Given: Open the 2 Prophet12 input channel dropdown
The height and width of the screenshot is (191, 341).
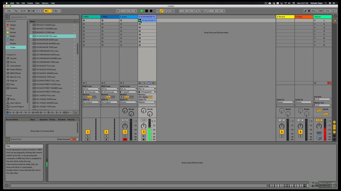Looking at the screenshot, I should pos(147,92).
